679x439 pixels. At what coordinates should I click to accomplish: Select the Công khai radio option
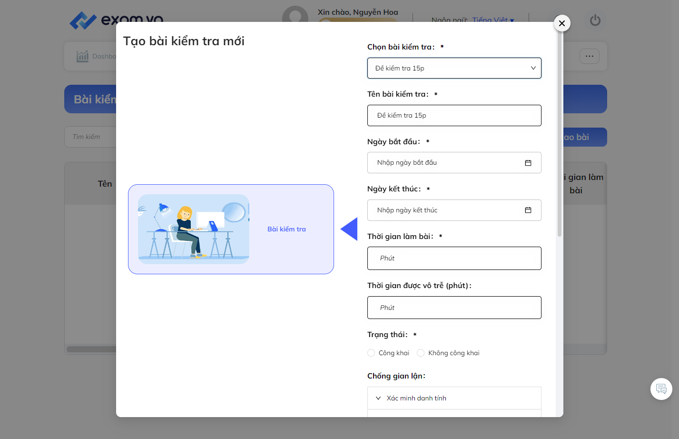point(371,353)
